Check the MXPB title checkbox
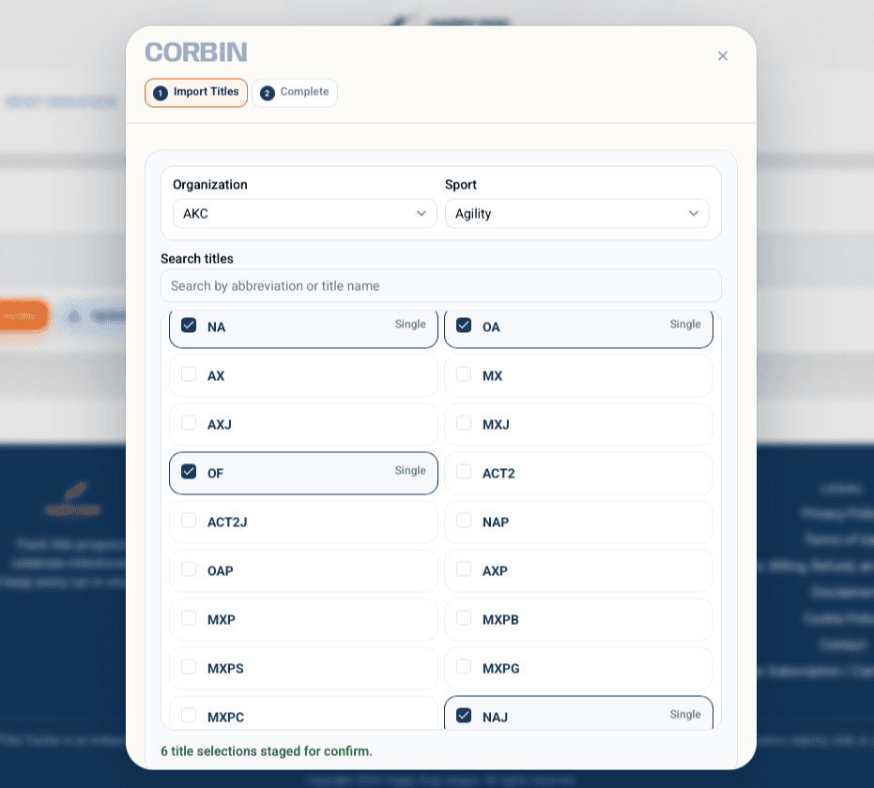874x788 pixels. pyautogui.click(x=464, y=618)
